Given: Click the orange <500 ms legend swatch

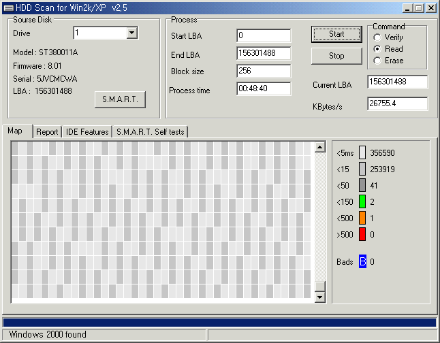Looking at the screenshot, I should tap(362, 218).
